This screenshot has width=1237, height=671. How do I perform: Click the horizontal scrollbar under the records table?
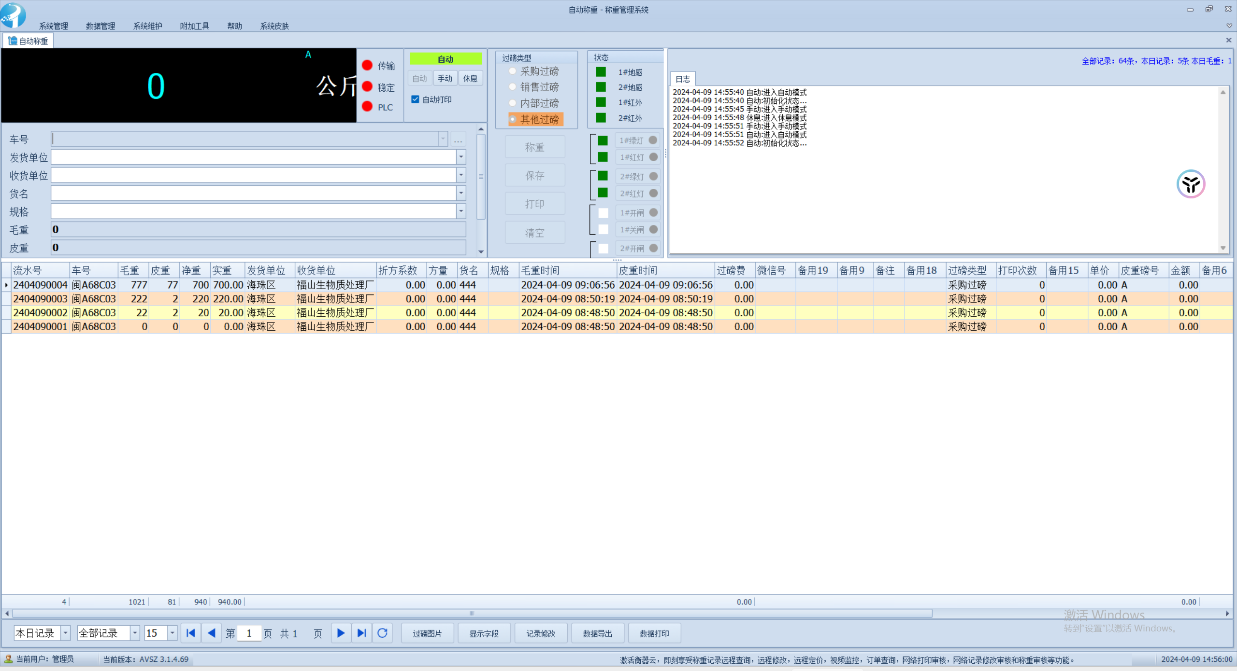[472, 614]
